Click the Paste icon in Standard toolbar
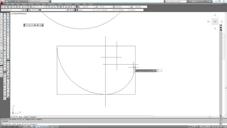 [28, 7]
